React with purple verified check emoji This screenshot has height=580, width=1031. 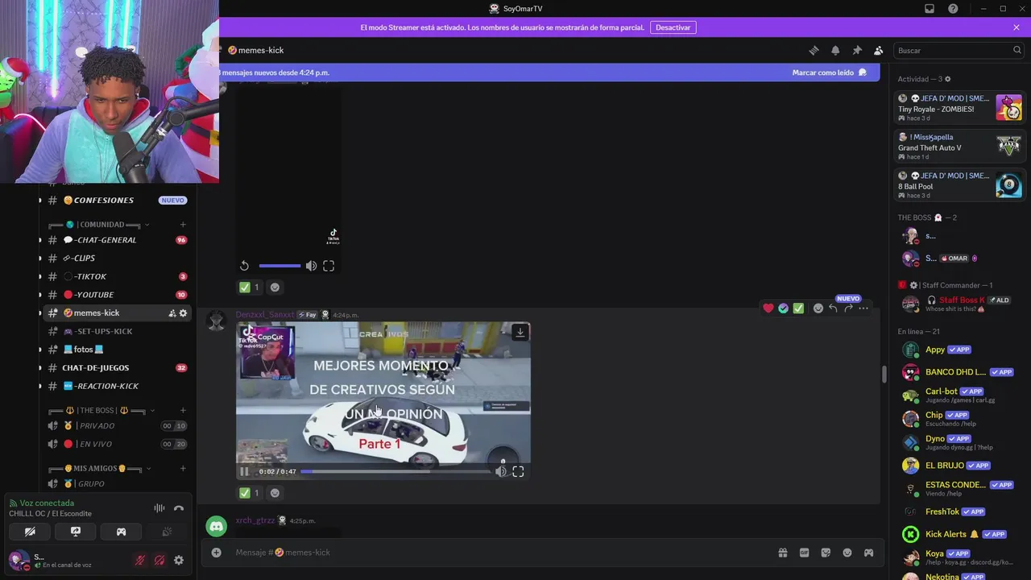coord(783,308)
